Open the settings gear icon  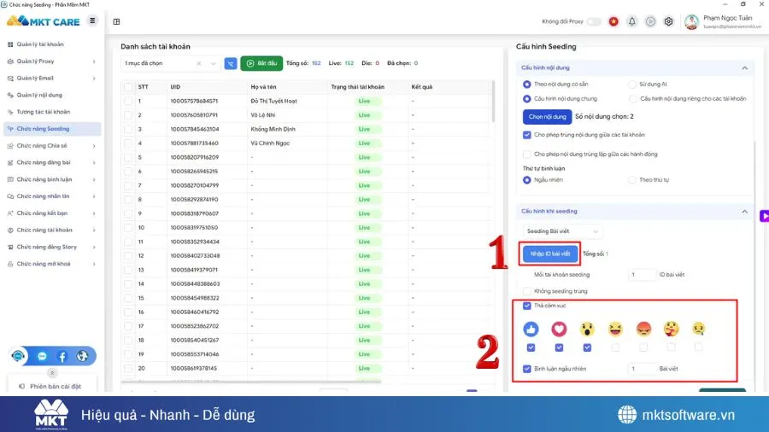tap(668, 21)
